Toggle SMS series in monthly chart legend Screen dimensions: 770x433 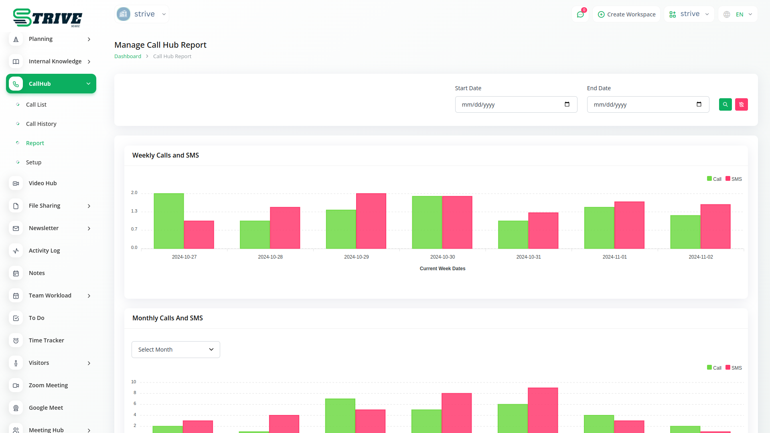[734, 368]
